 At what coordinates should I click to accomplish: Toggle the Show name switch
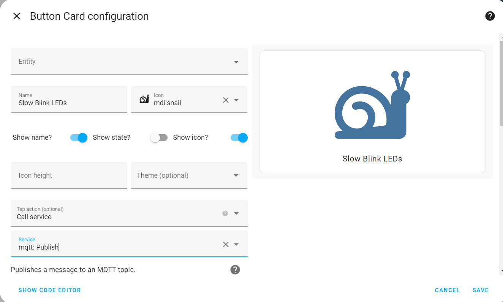79,138
